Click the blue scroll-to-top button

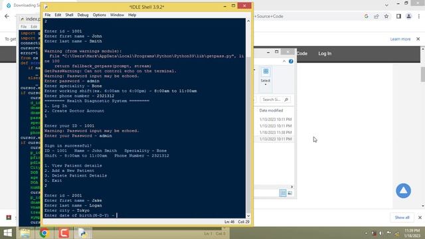pyautogui.click(x=403, y=191)
